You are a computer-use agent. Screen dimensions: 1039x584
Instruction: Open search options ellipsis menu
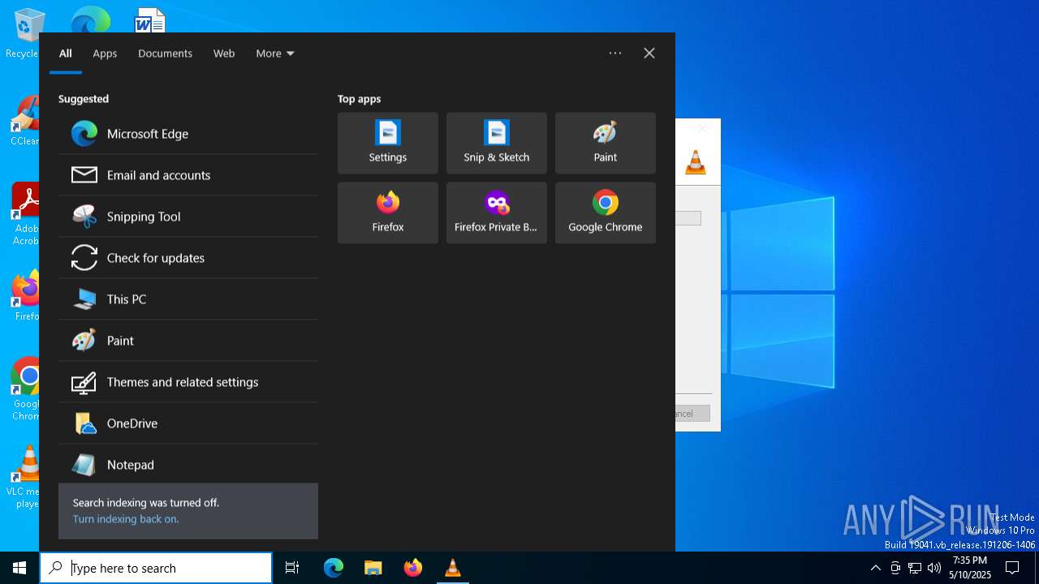(615, 54)
